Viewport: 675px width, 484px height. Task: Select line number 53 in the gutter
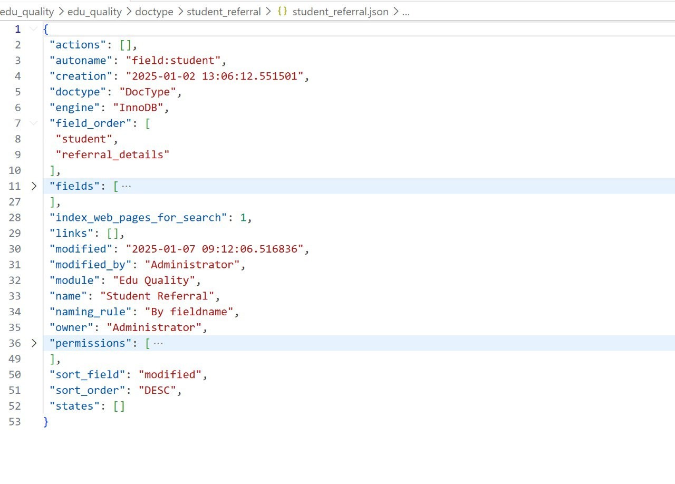[x=15, y=421]
